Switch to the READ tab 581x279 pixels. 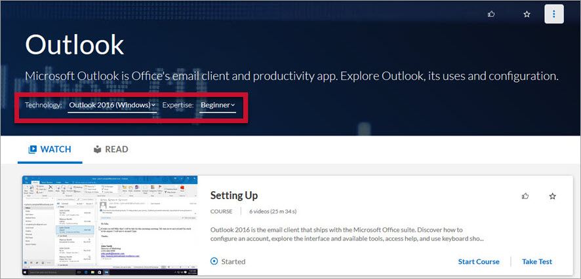(x=116, y=149)
